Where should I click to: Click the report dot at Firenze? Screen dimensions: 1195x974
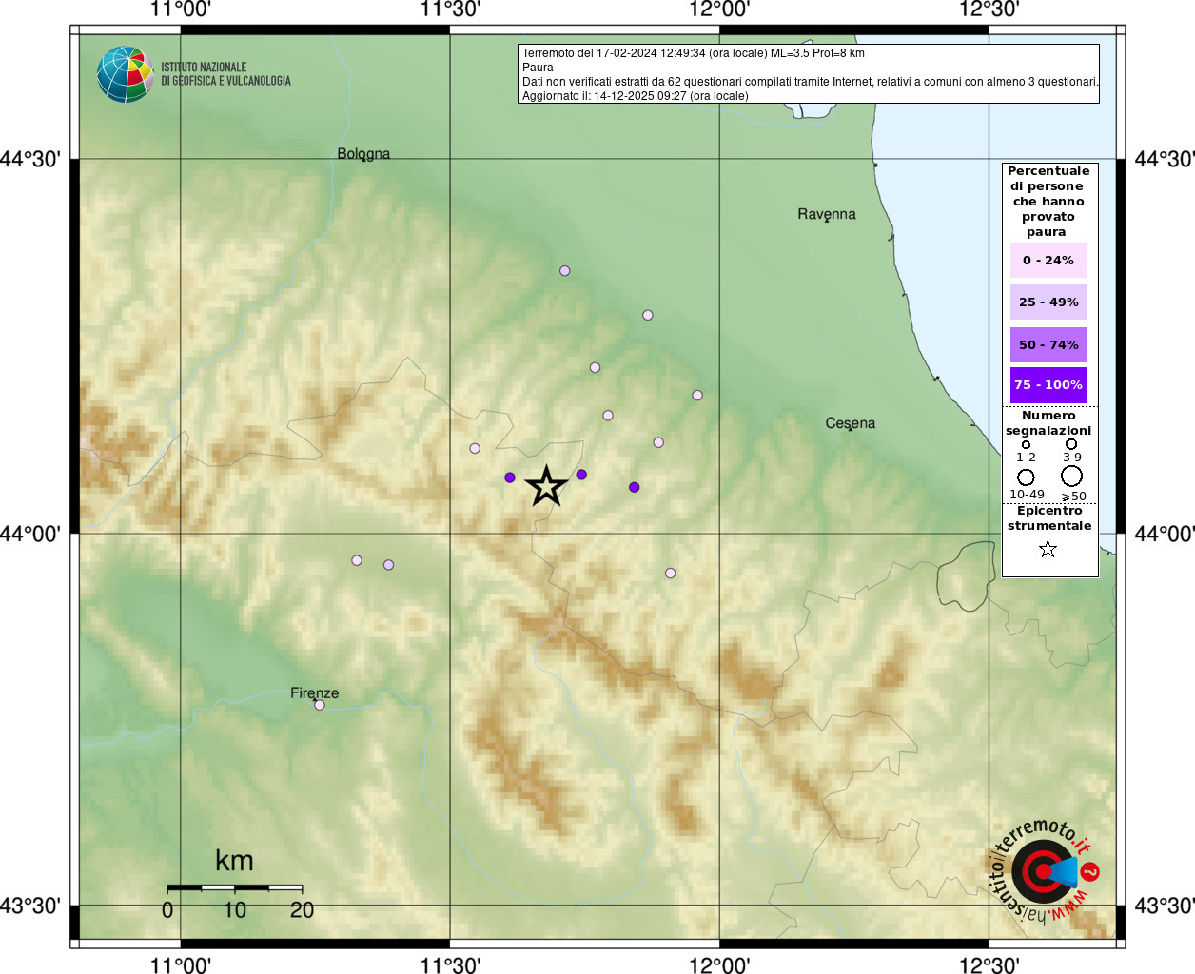click(320, 705)
